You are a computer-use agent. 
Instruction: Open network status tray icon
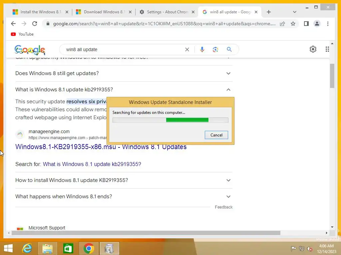tap(302, 248)
